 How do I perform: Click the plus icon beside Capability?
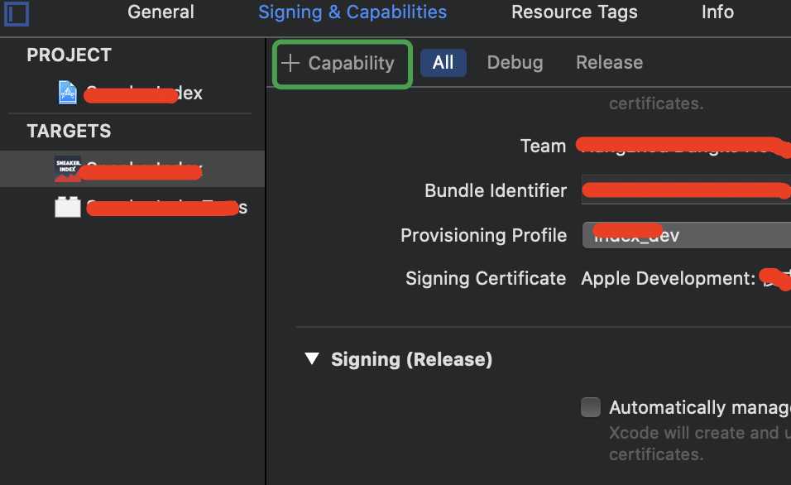[290, 63]
